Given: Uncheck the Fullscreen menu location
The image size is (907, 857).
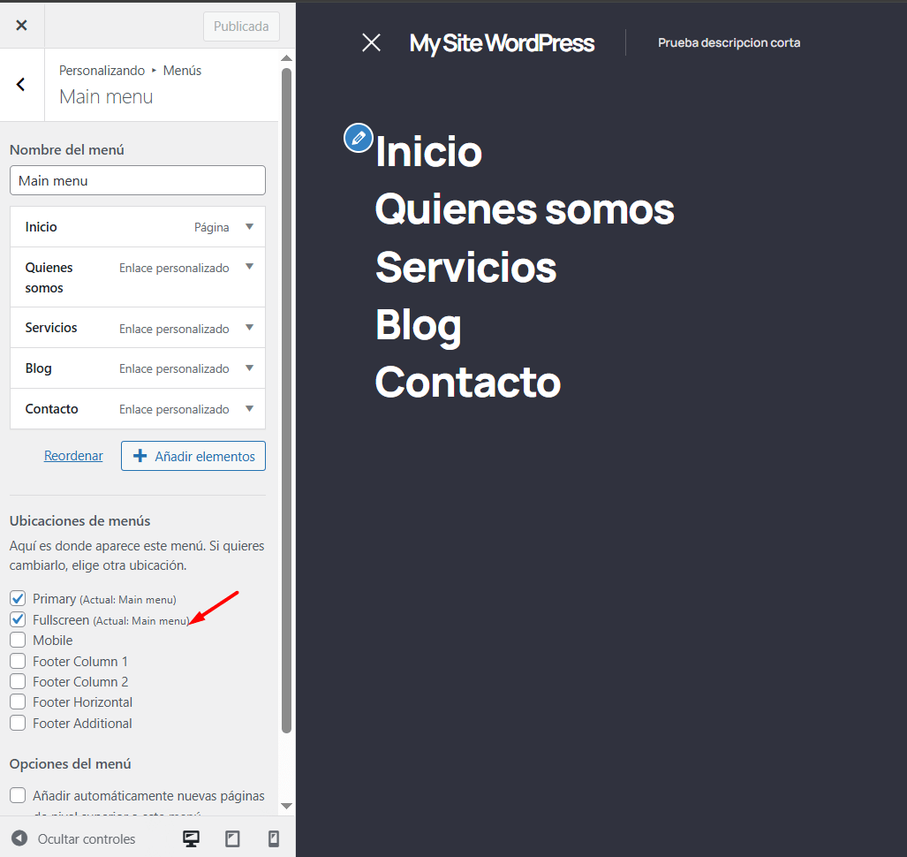Looking at the screenshot, I should (x=18, y=619).
